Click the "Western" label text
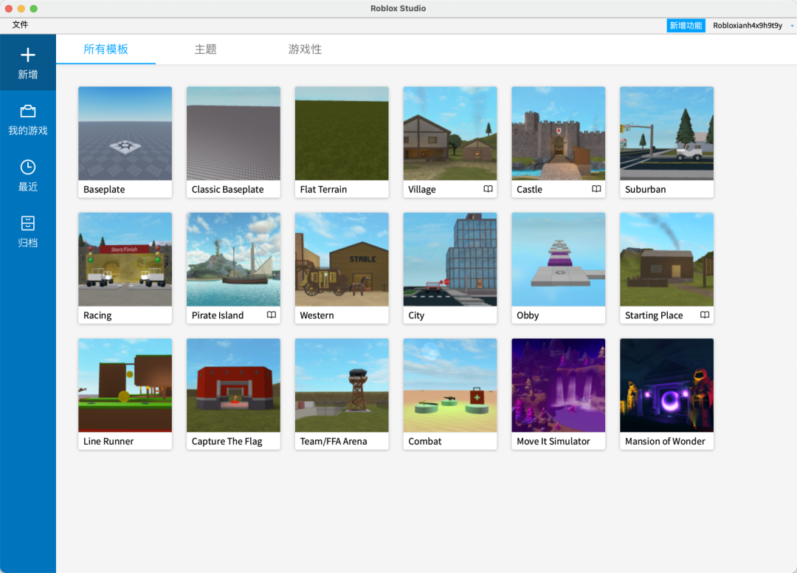 coord(317,316)
